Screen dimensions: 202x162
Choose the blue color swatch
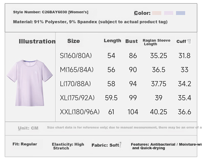(x=181, y=13)
